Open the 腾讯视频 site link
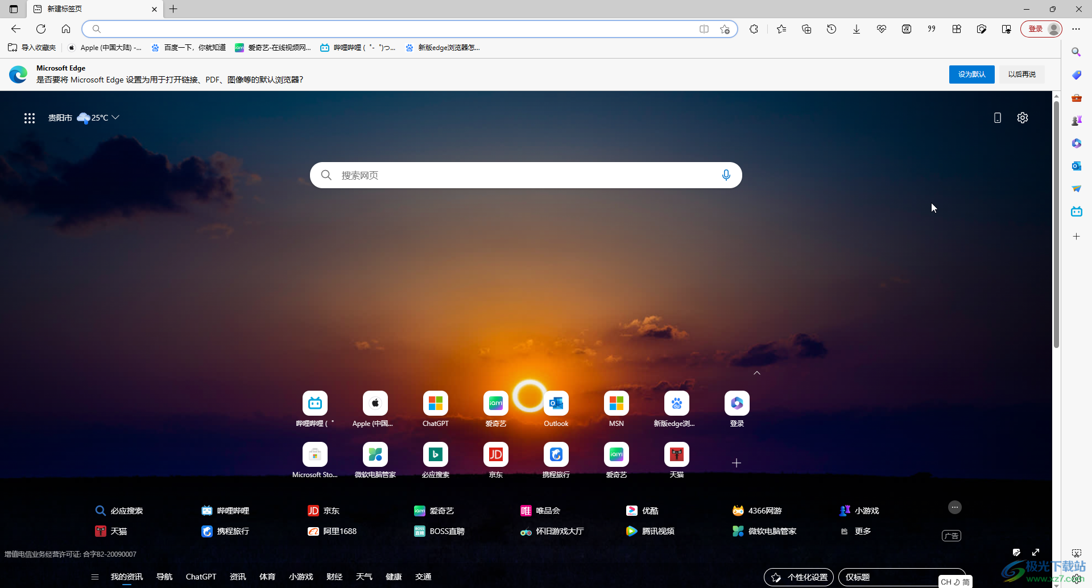The image size is (1092, 588). coord(650,531)
